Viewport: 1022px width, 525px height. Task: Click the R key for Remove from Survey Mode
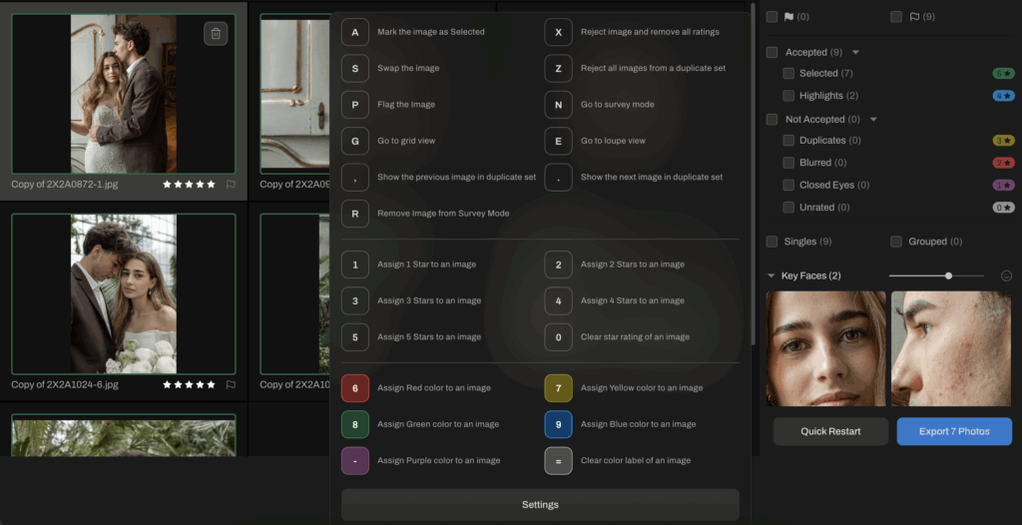click(x=355, y=214)
